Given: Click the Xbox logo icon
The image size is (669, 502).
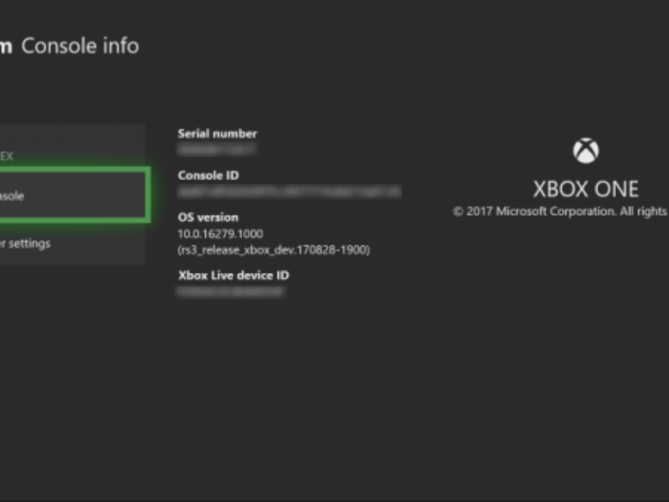Looking at the screenshot, I should [586, 151].
